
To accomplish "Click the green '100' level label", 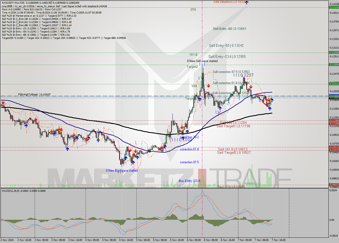I will pos(194,86).
